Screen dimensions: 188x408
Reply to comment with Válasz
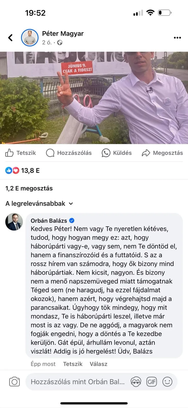click(x=98, y=364)
